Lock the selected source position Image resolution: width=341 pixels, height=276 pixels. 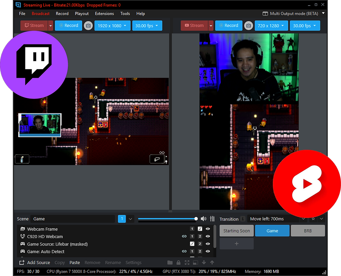point(178,262)
